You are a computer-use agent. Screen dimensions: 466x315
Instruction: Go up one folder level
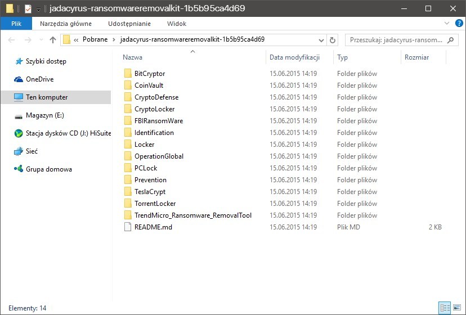[53, 40]
